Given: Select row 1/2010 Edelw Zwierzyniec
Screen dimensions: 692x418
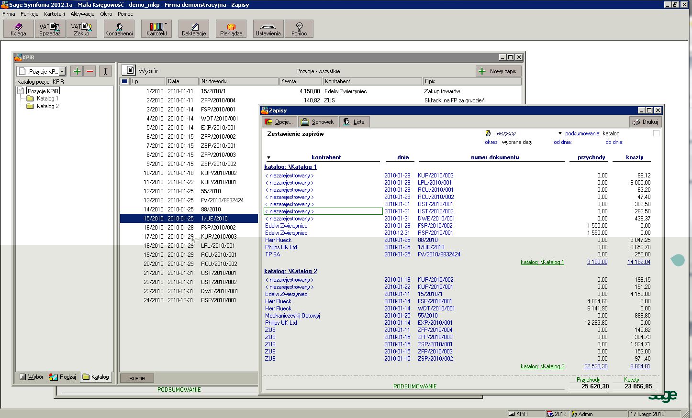Looking at the screenshot, I should tap(320, 91).
